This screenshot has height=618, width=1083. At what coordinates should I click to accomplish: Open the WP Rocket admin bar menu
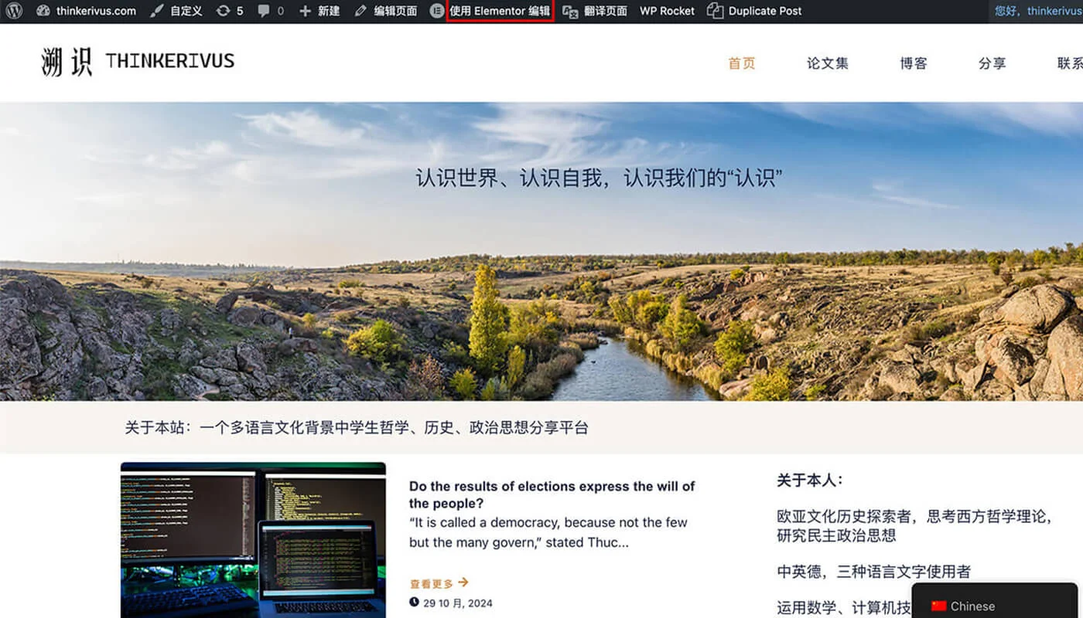666,11
